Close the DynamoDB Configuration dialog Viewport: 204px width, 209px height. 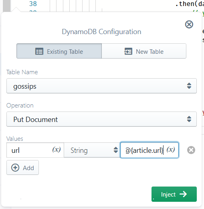(x=189, y=24)
